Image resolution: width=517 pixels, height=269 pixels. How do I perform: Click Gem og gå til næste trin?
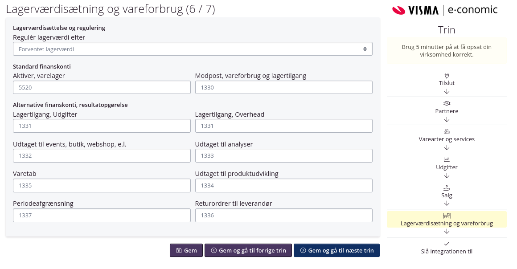(336, 250)
